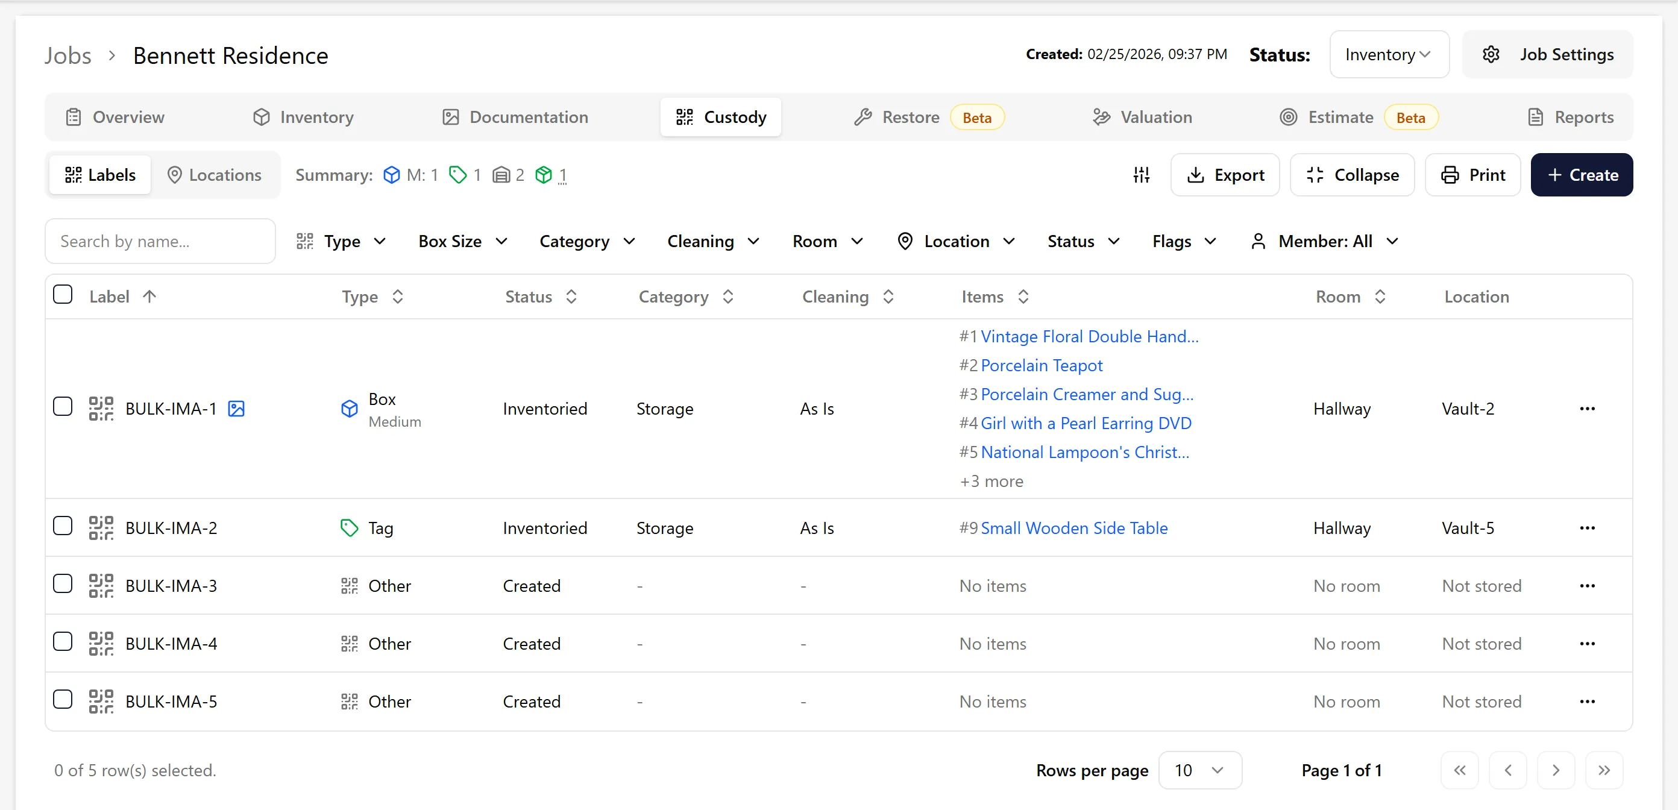This screenshot has height=810, width=1678.
Task: Click the gray container icon in Summary
Action: (x=501, y=175)
